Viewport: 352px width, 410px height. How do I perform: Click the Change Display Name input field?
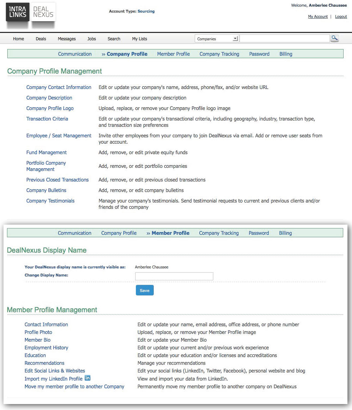coord(174,276)
